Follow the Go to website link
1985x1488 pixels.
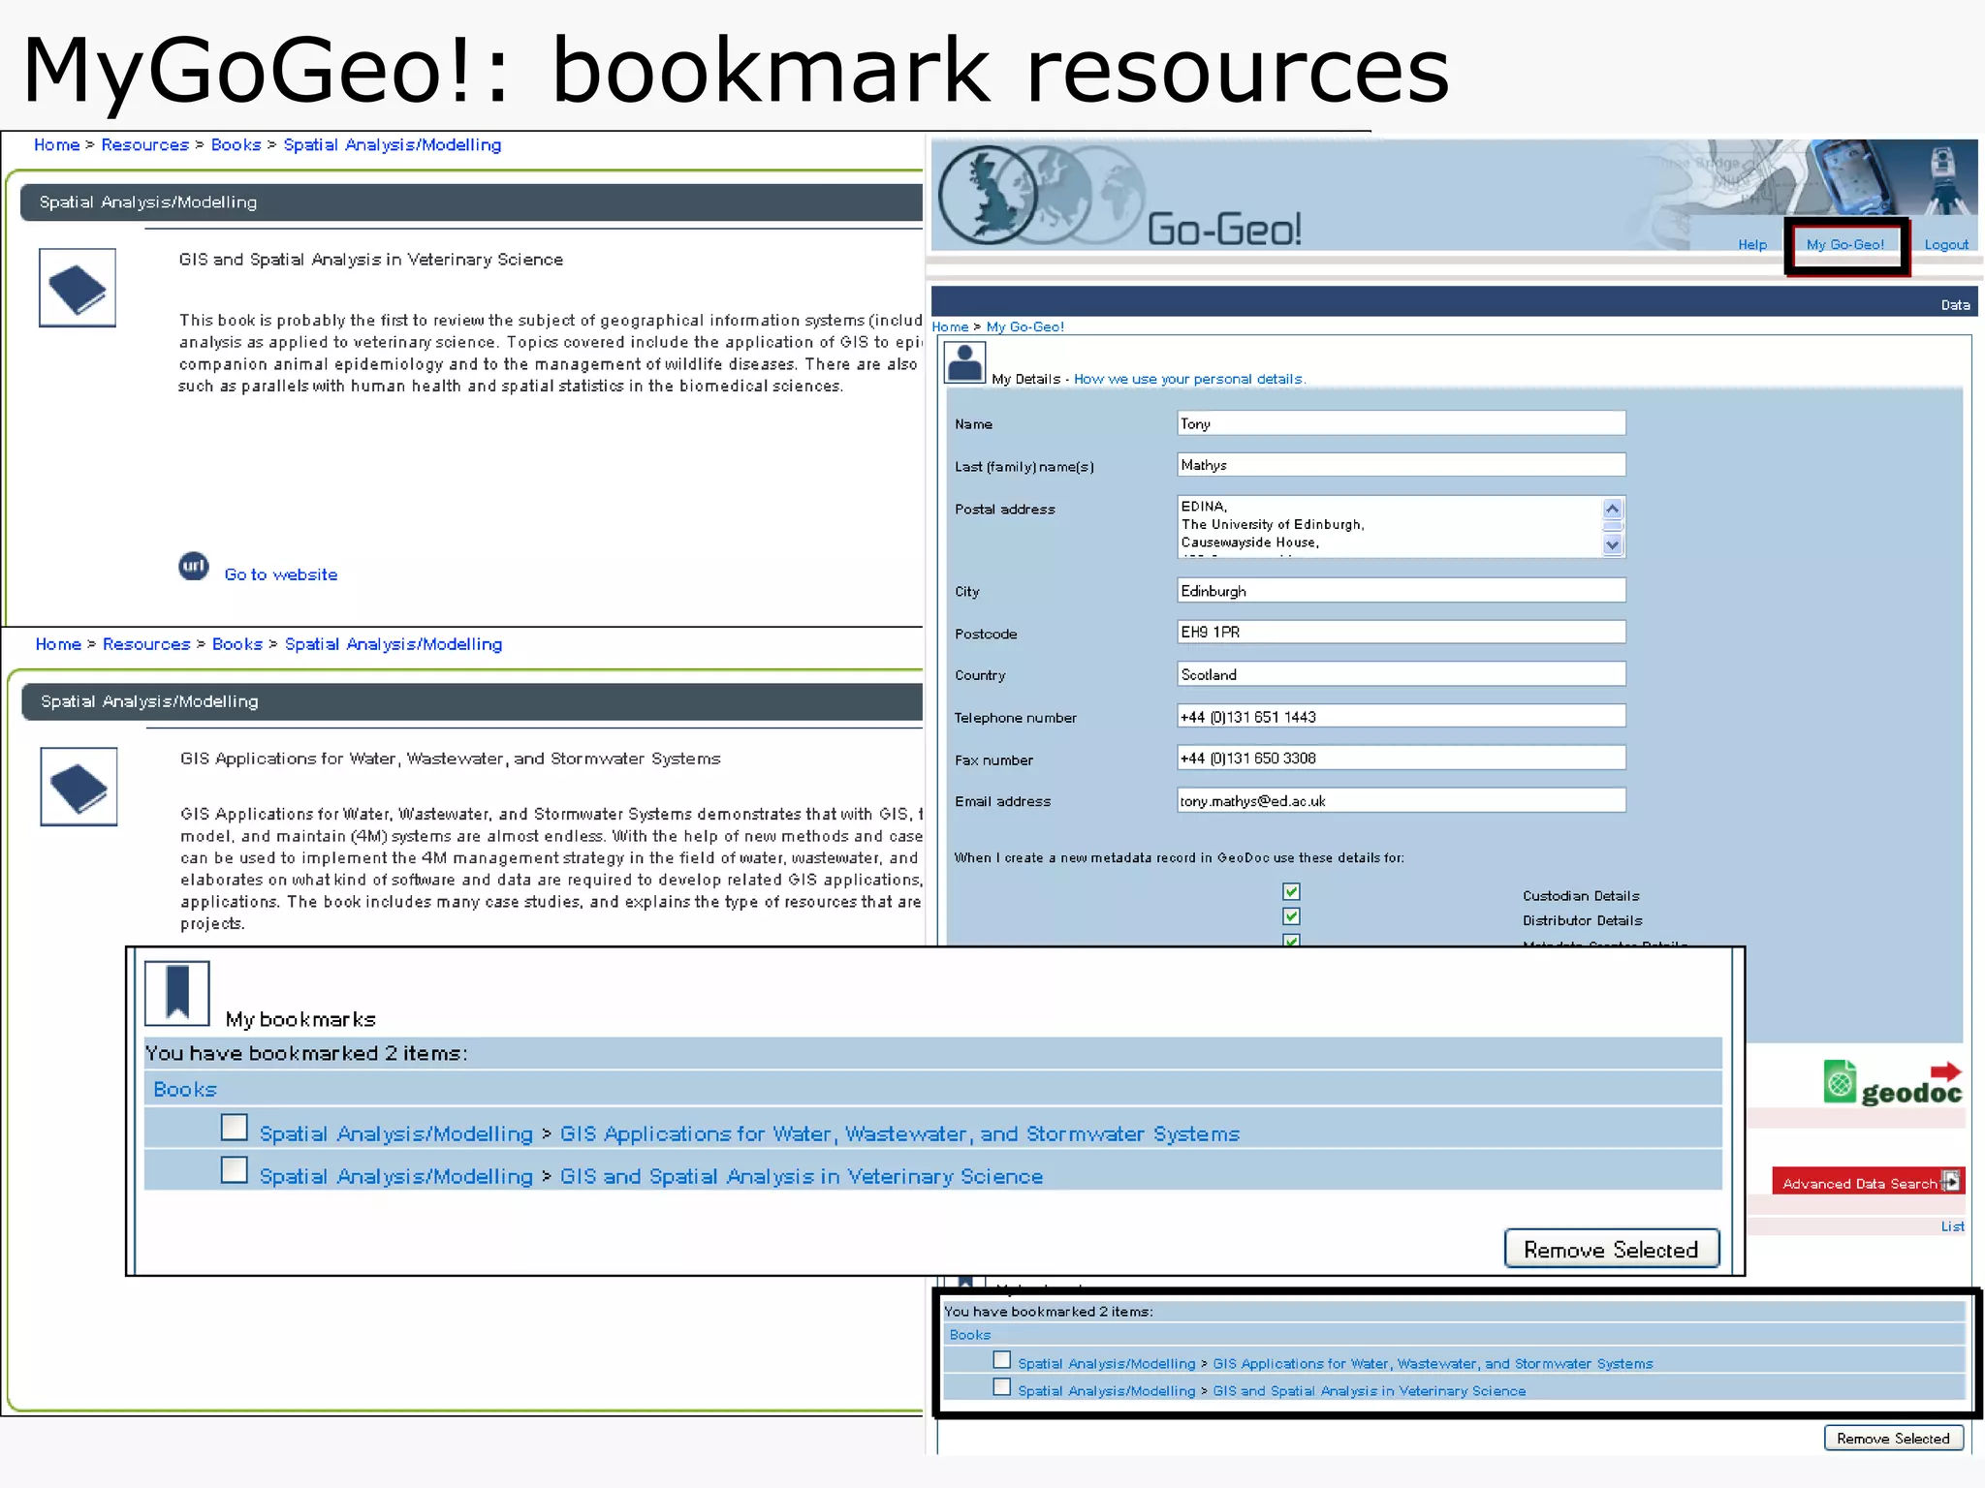(281, 574)
